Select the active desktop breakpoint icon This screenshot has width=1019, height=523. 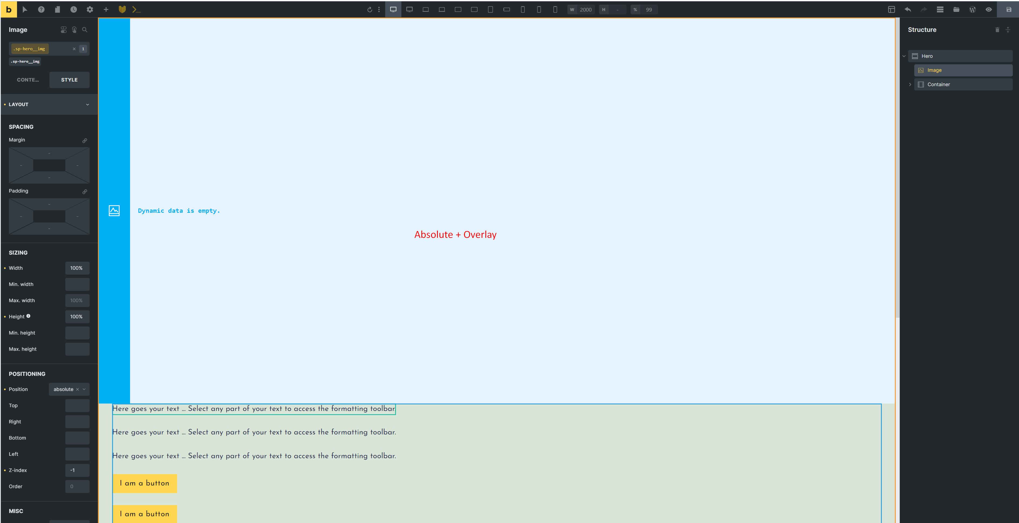(393, 9)
